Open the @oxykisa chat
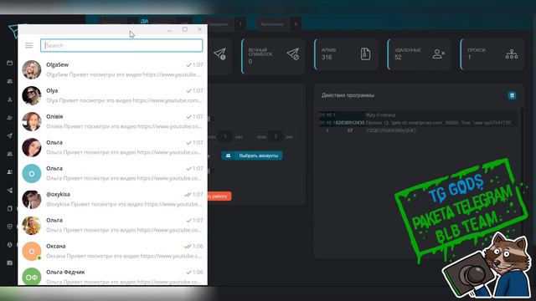The image size is (536, 301). [x=112, y=199]
